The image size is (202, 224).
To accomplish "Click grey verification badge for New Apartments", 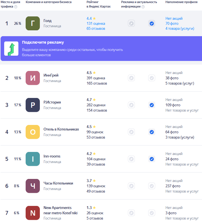I will [x=152, y=213].
